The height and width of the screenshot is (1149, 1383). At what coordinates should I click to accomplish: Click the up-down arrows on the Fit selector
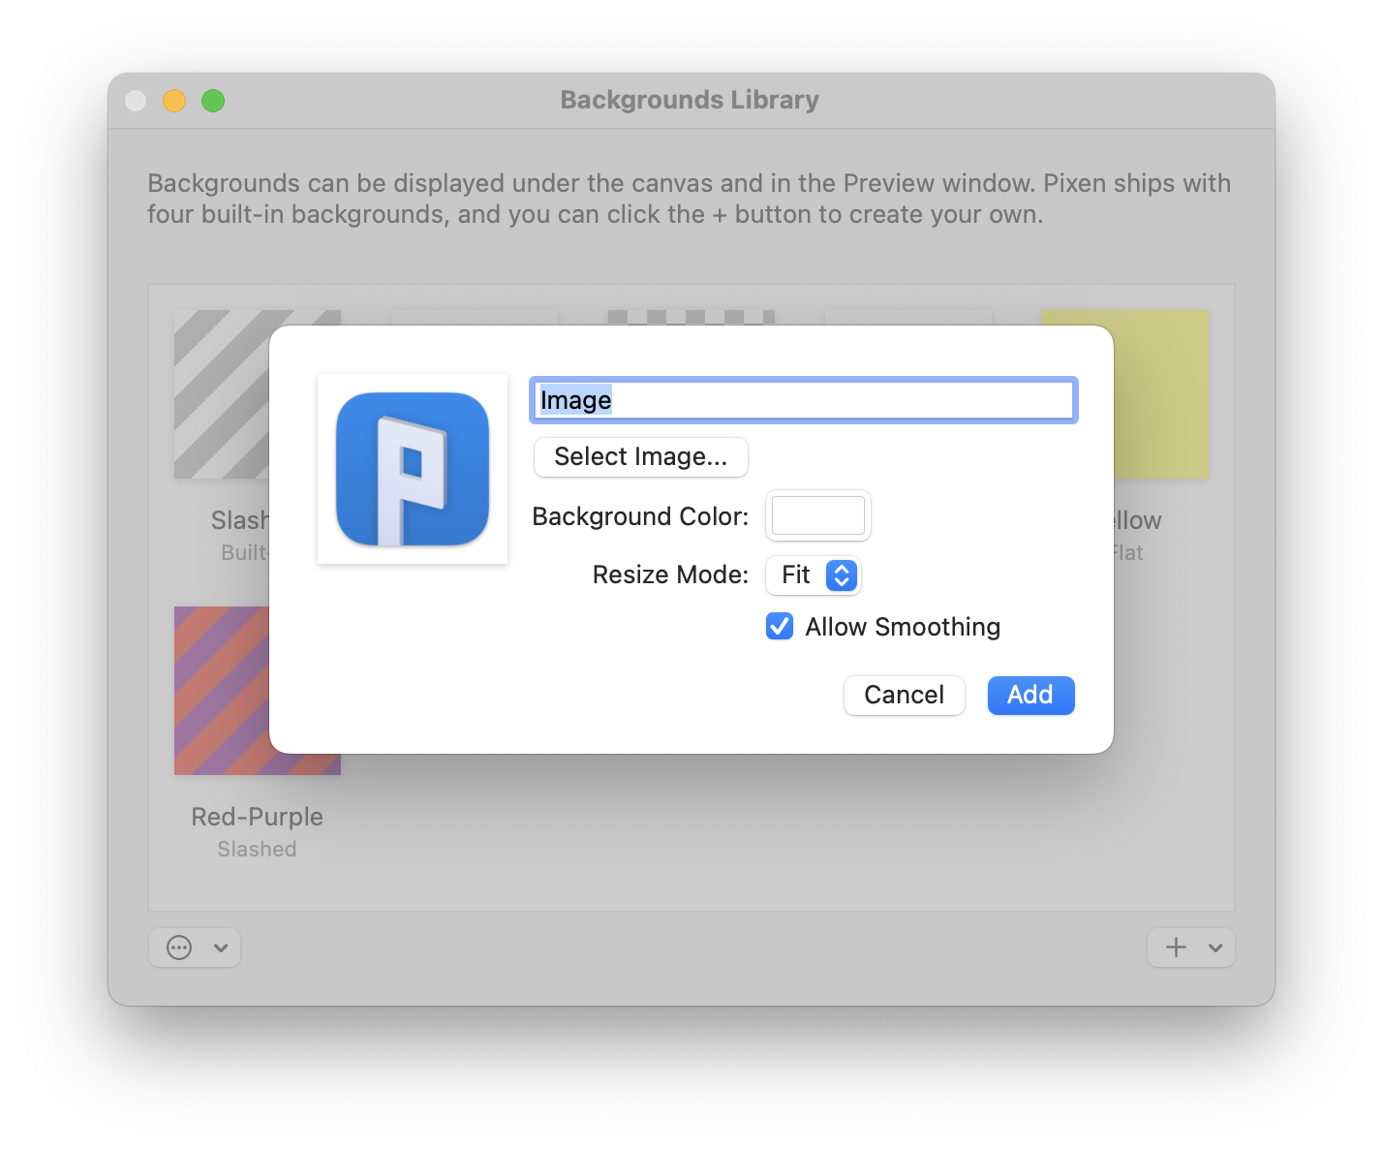(841, 574)
